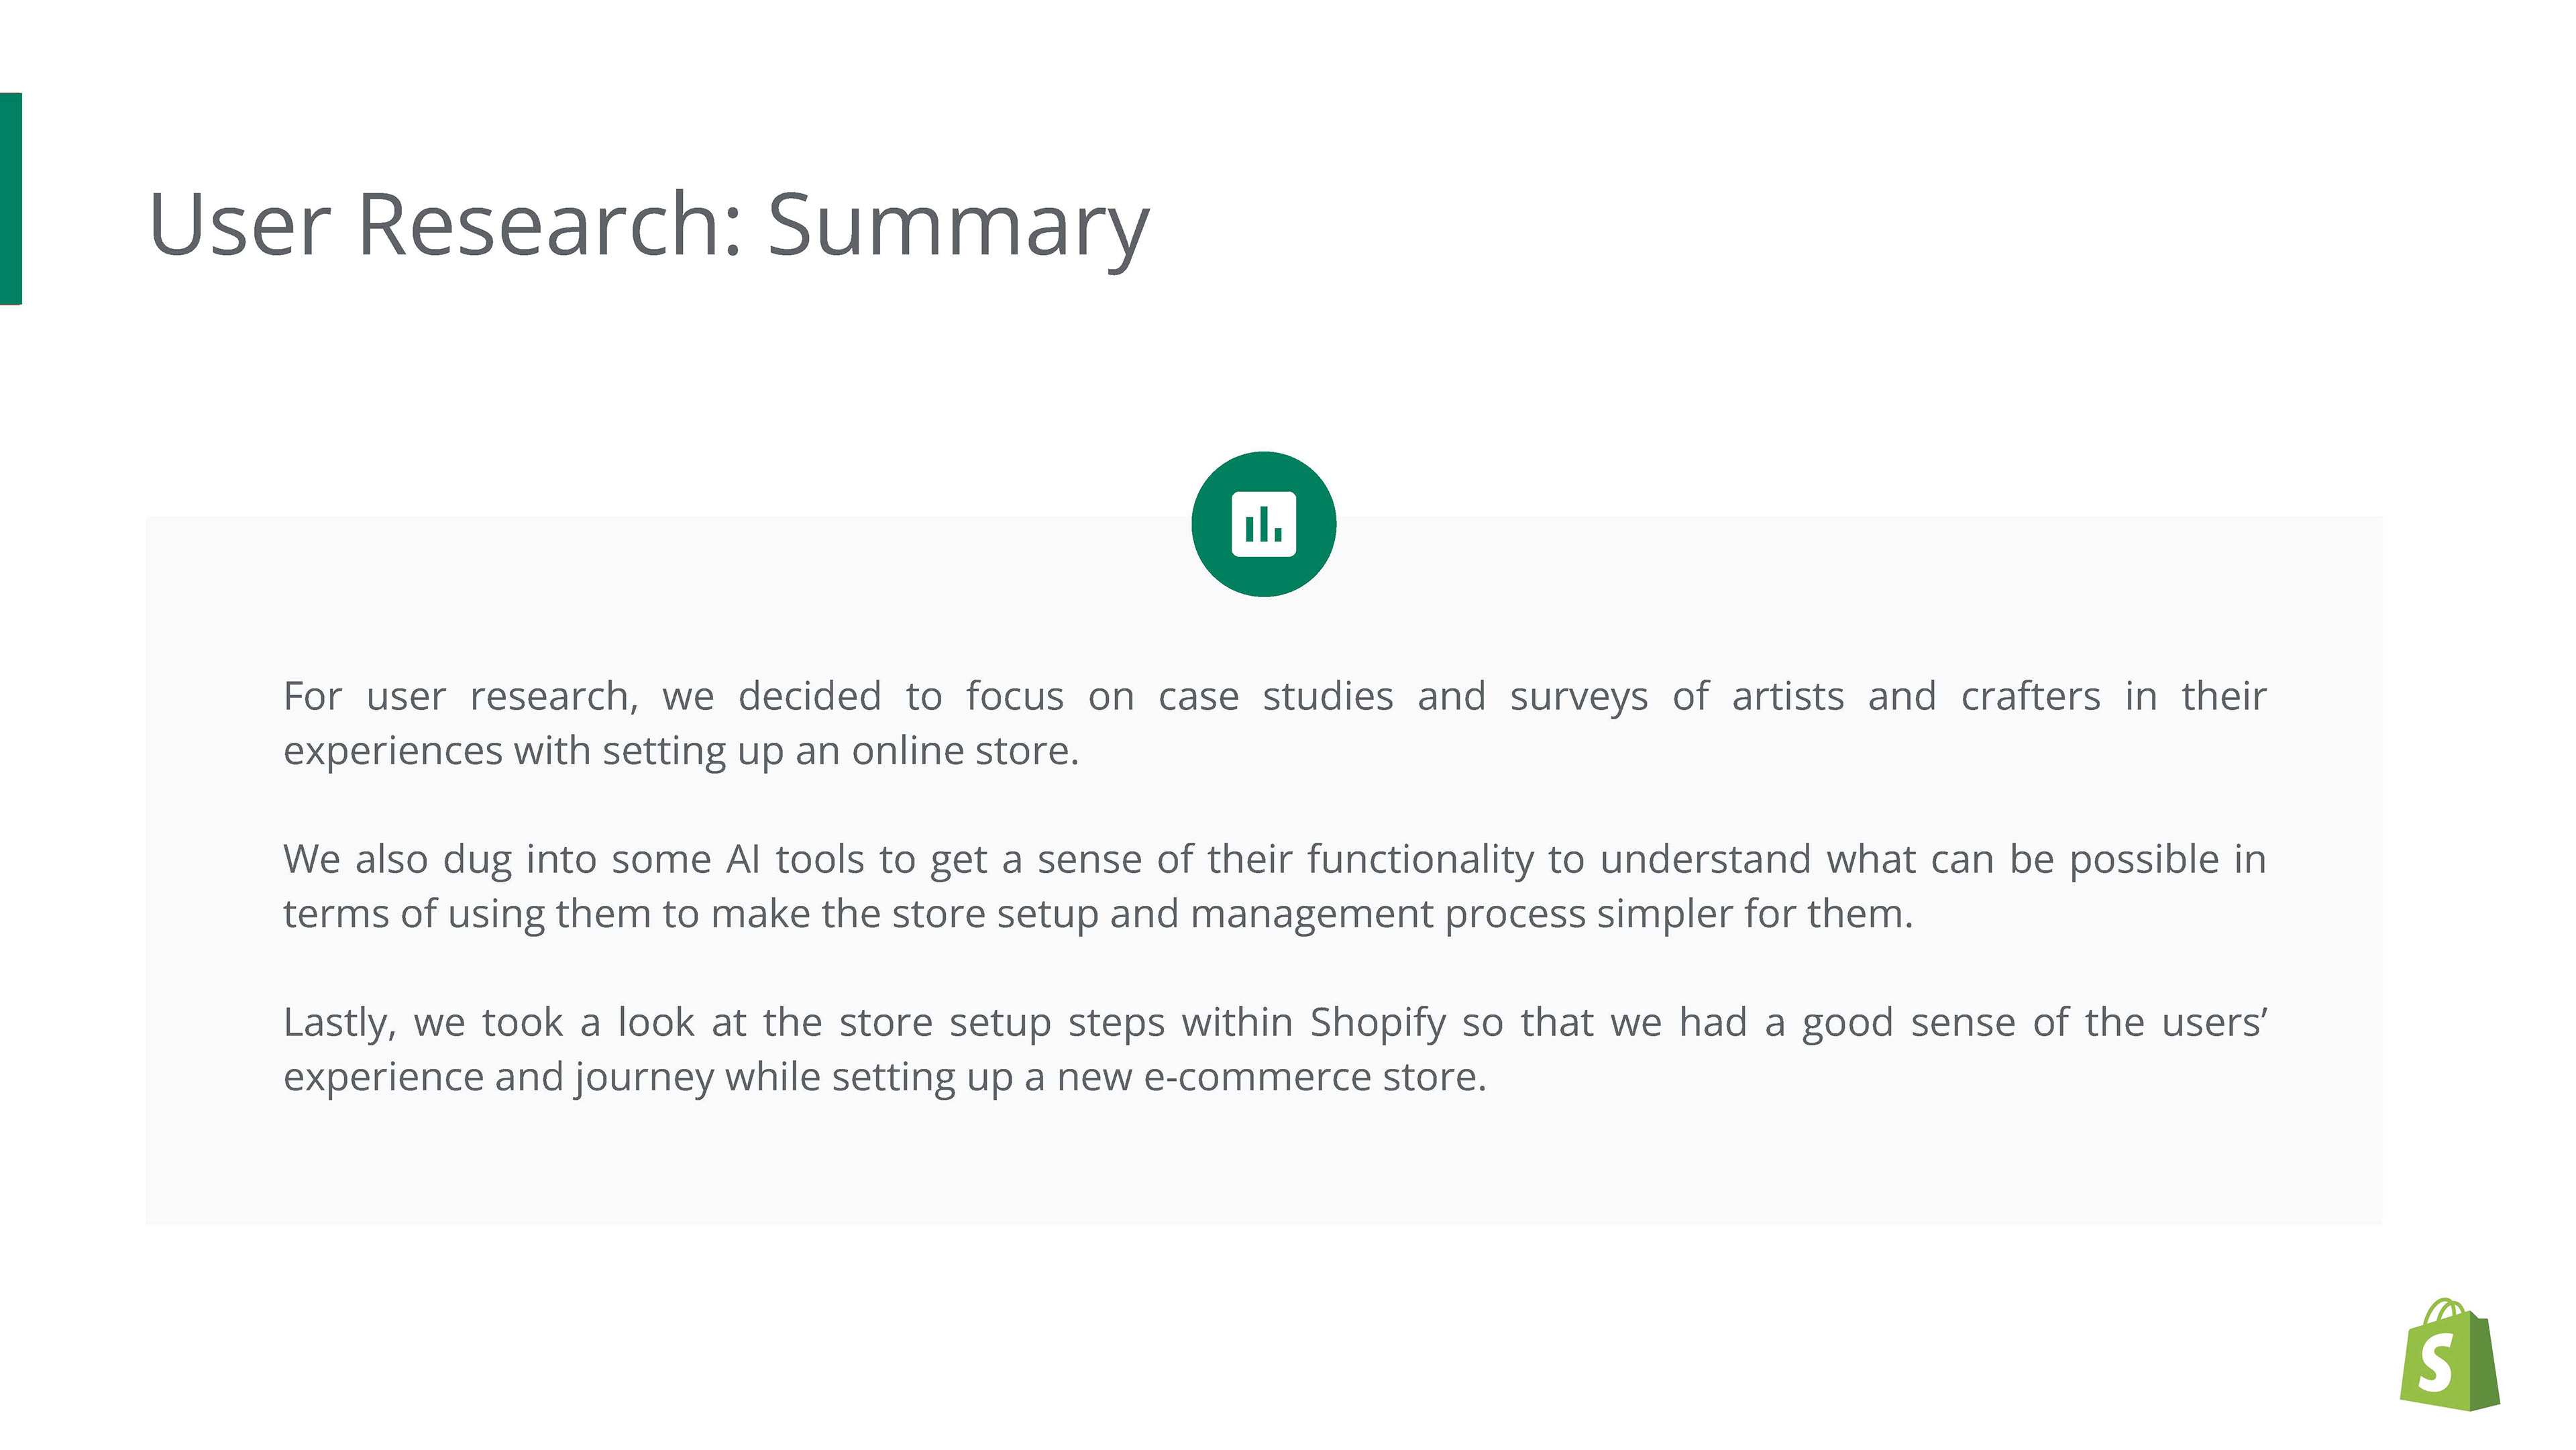
Task: Click the green accent bar beside the title
Action: pos(10,198)
